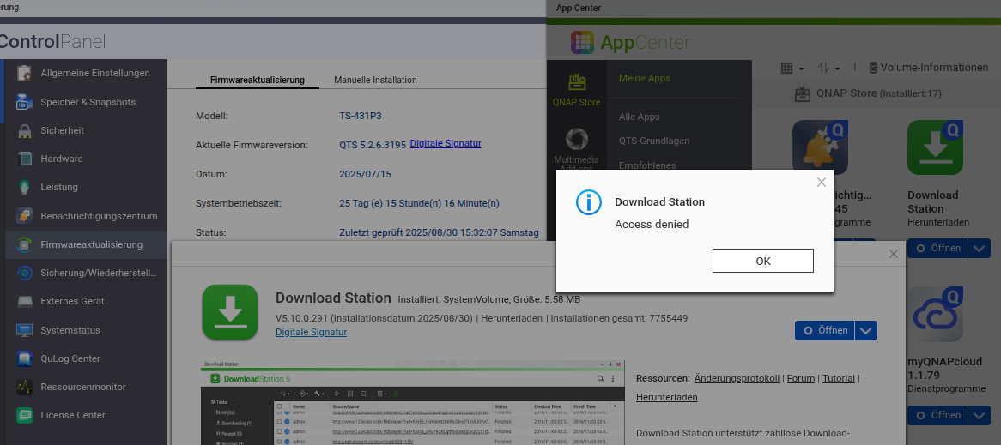Click the notification bell app tile icon
The image size is (1001, 445).
(x=820, y=147)
